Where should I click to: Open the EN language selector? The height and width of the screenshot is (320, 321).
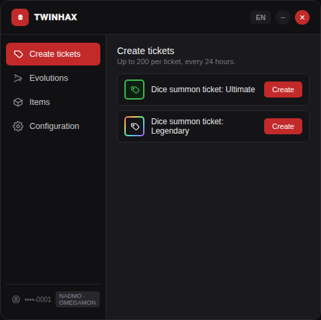pyautogui.click(x=260, y=17)
